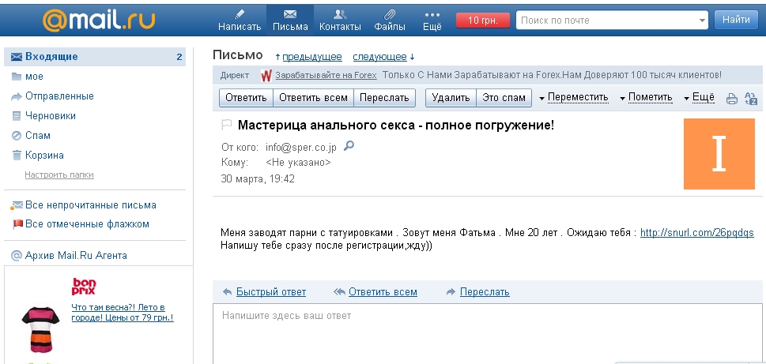
Task: Click sender address info@sper.co.jp
Action: [x=301, y=148]
